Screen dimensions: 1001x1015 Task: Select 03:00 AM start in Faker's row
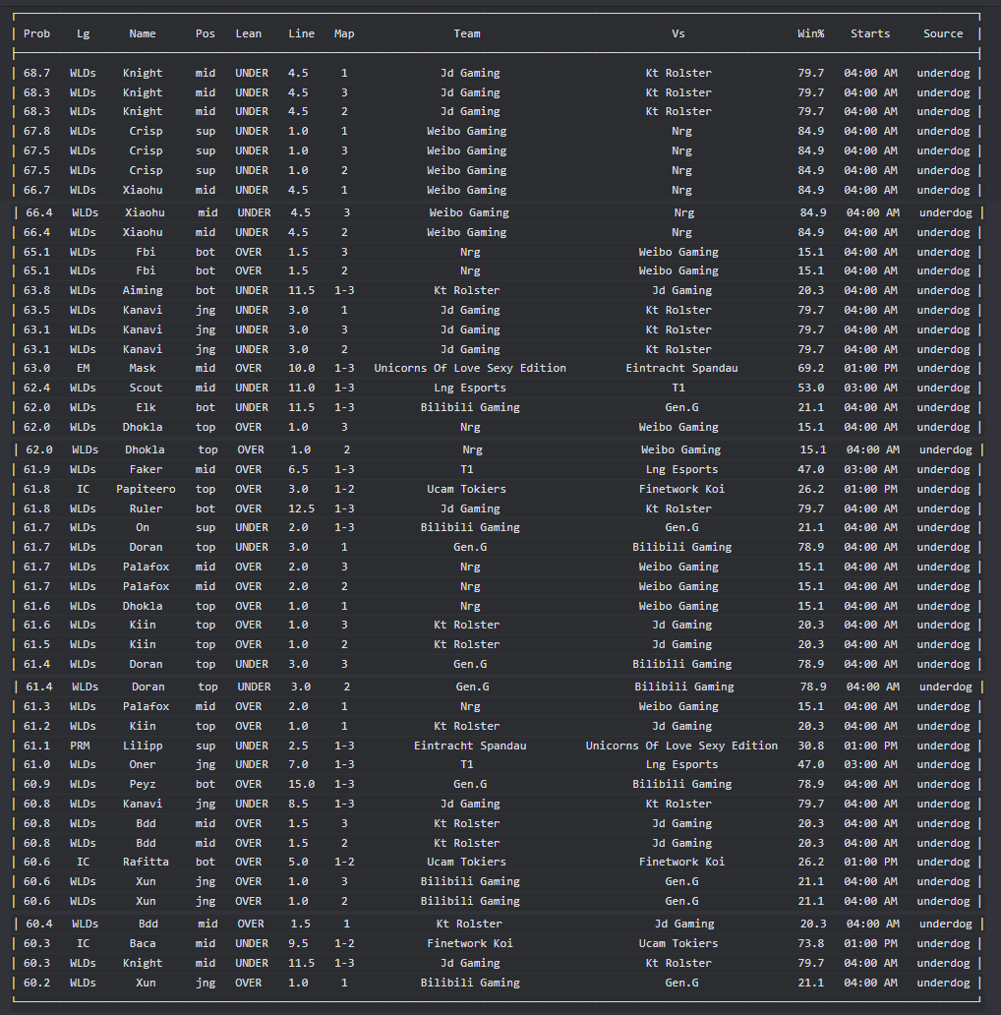870,470
